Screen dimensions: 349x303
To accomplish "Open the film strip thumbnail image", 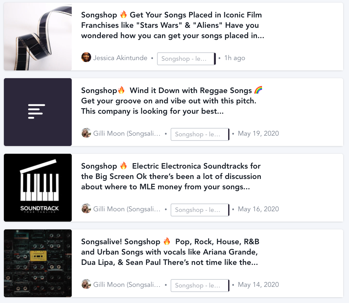I will 38,37.
